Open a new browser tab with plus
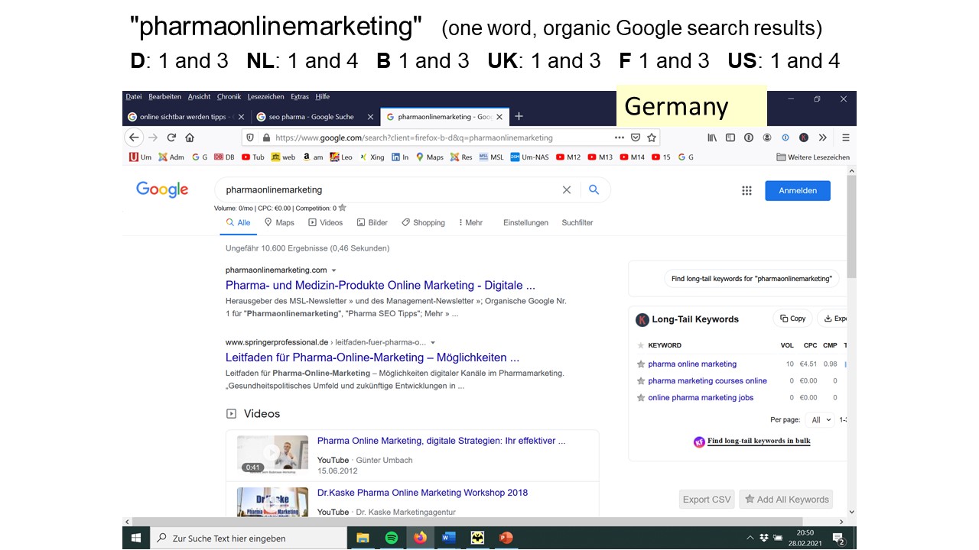This screenshot has height=550, width=979. click(519, 116)
